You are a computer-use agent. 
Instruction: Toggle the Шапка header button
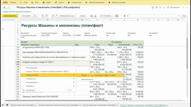[83, 16]
